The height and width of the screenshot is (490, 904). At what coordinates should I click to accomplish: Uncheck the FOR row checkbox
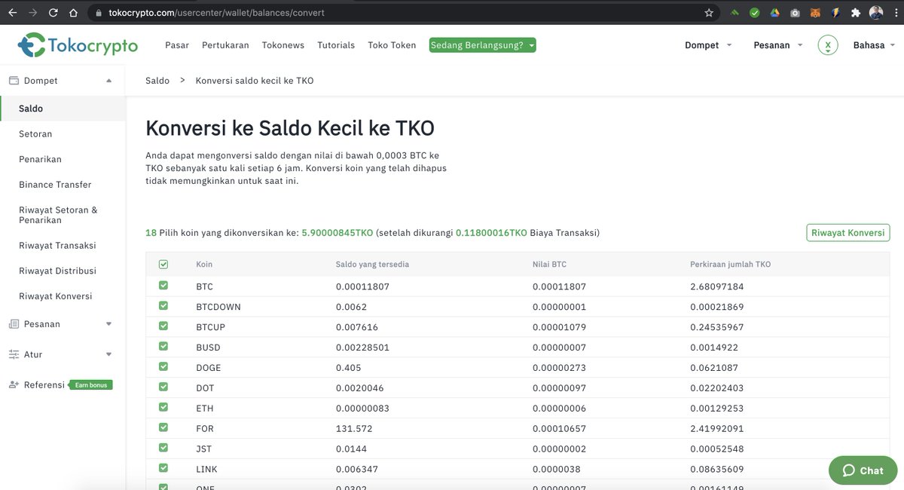pyautogui.click(x=163, y=427)
